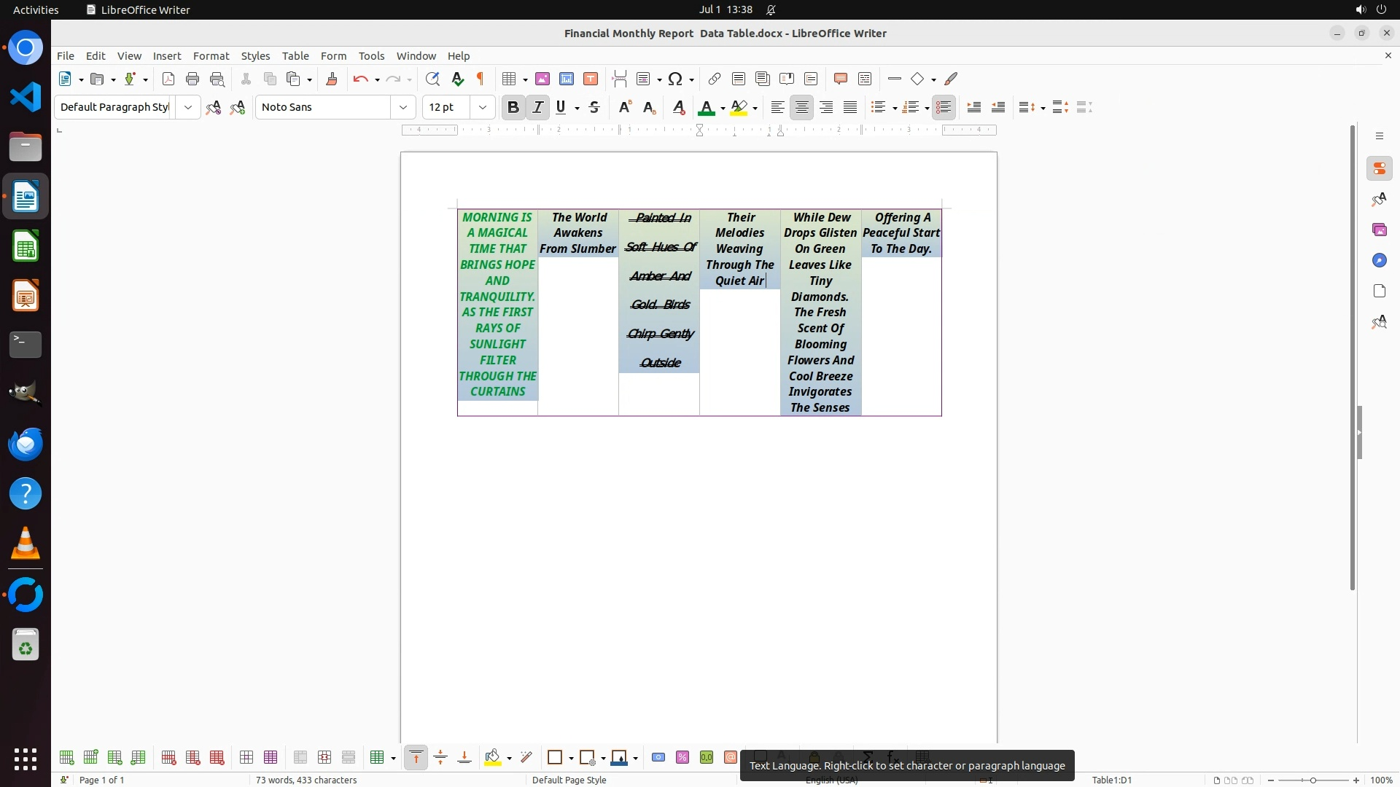Open the font size dropdown

tap(483, 107)
